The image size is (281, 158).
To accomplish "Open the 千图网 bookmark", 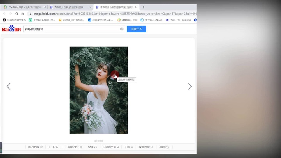I will click(42, 20).
